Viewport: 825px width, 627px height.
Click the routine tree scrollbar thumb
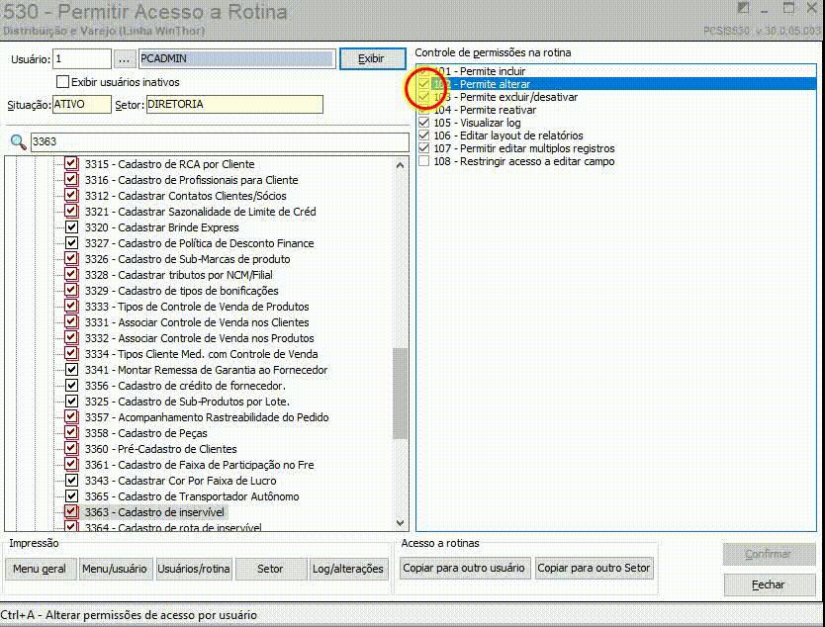[x=400, y=393]
